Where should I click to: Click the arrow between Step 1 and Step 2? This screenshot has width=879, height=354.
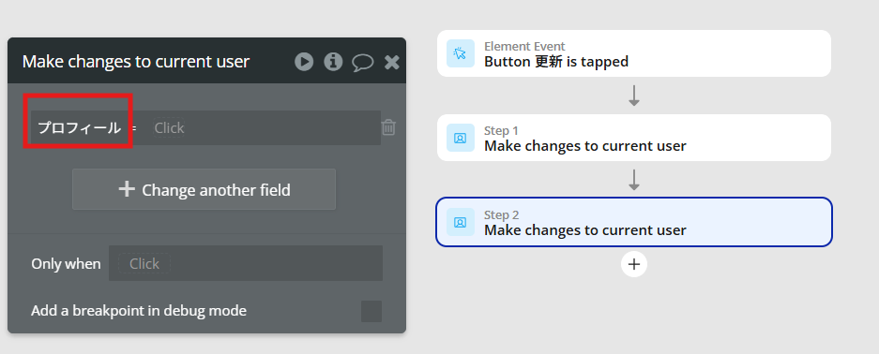click(634, 180)
